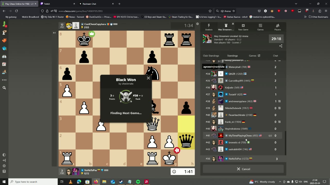Open the Club Standings subtab

point(211,56)
